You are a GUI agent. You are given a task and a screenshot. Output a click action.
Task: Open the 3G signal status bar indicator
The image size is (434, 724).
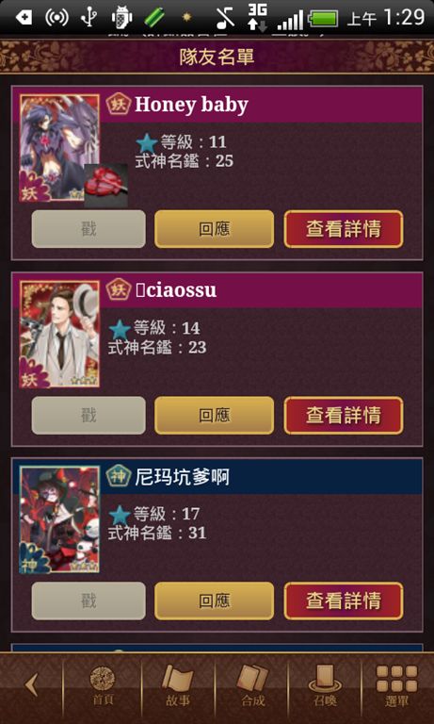[257, 18]
